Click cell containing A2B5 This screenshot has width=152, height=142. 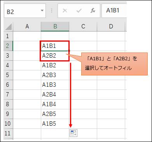tap(55, 114)
